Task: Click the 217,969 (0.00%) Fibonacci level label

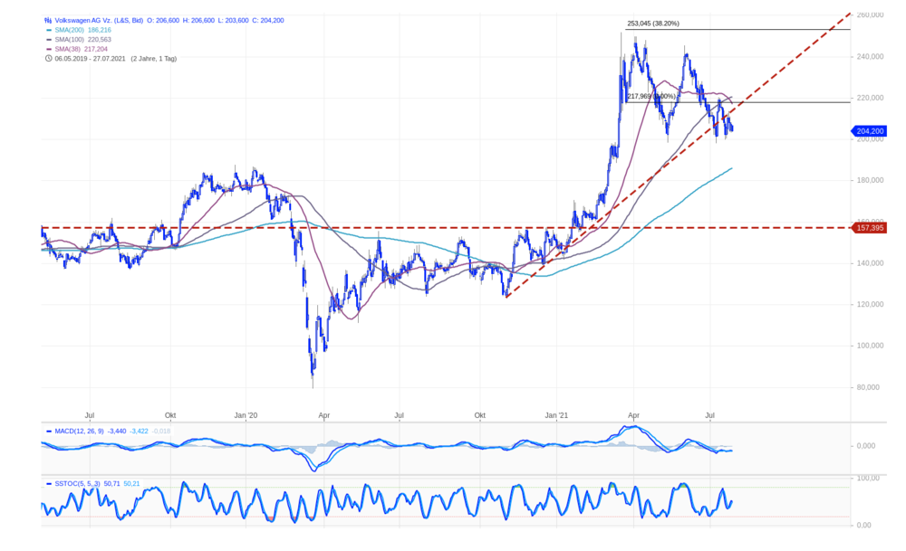Action: coord(651,96)
